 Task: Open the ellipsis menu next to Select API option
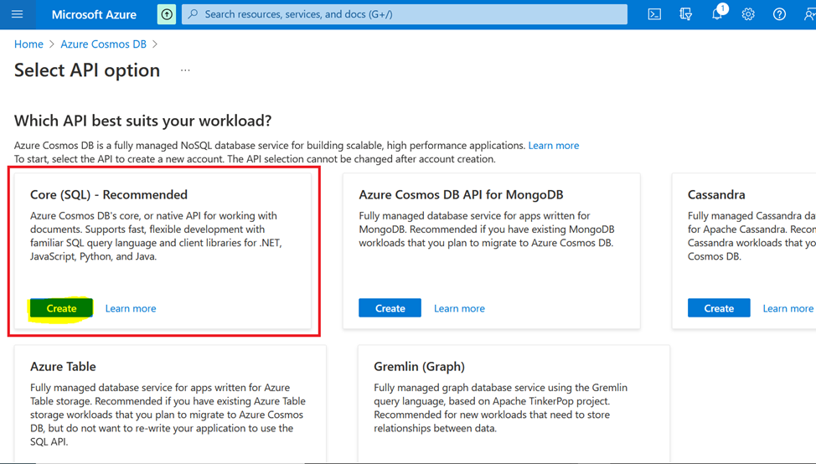pyautogui.click(x=185, y=70)
